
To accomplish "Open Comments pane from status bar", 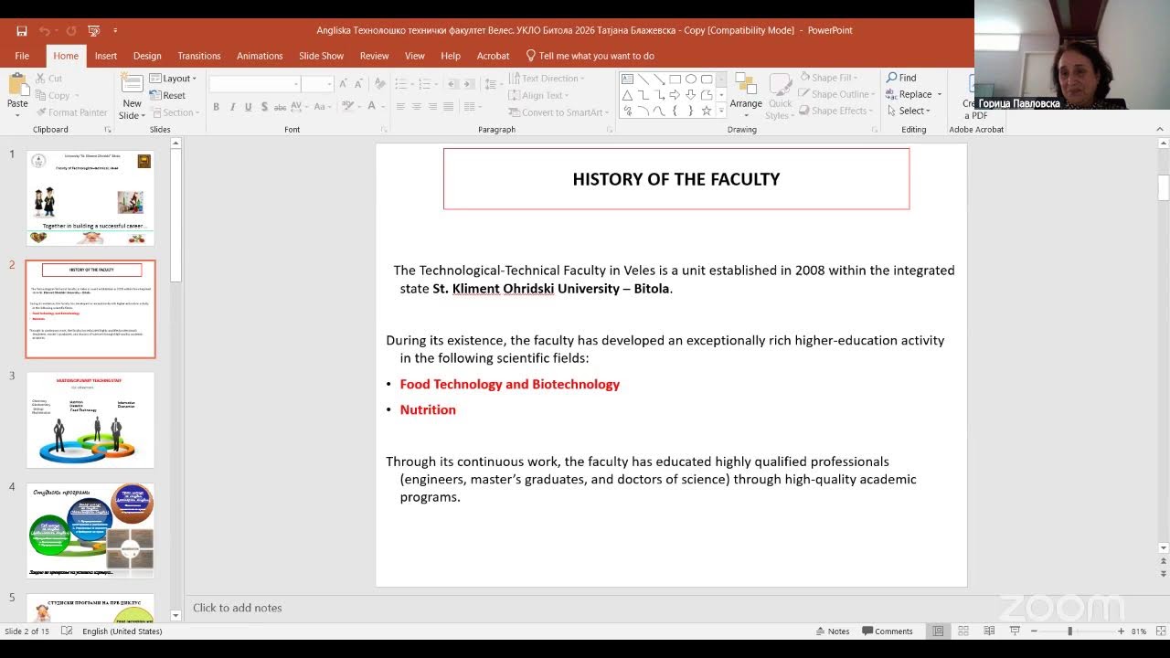I will click(887, 631).
